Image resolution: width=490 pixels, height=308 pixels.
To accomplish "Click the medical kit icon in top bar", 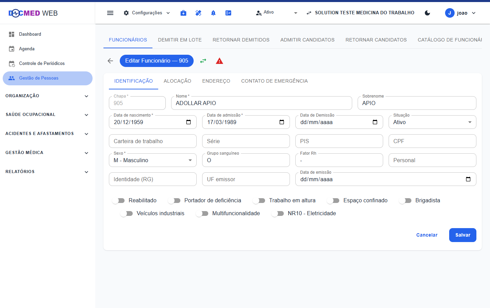I will (x=183, y=13).
